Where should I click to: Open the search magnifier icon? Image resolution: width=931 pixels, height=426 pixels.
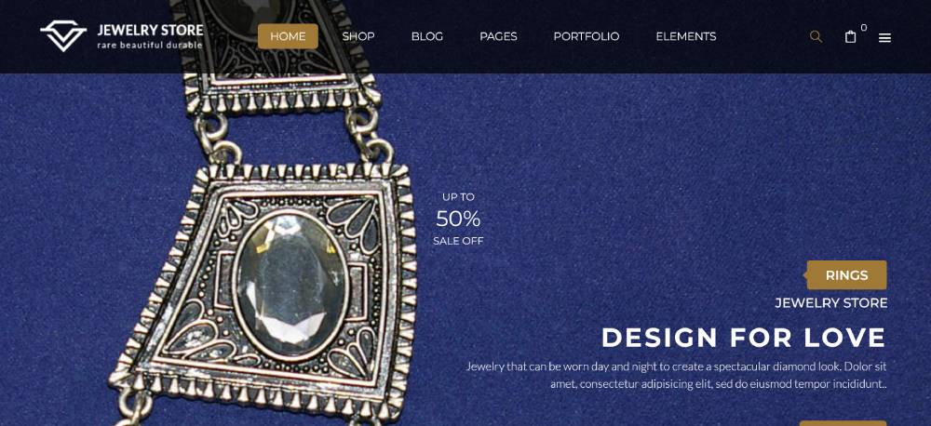[816, 37]
